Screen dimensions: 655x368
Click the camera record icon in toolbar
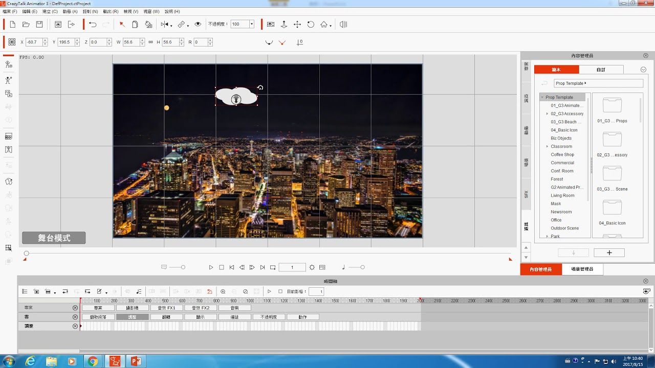click(271, 25)
